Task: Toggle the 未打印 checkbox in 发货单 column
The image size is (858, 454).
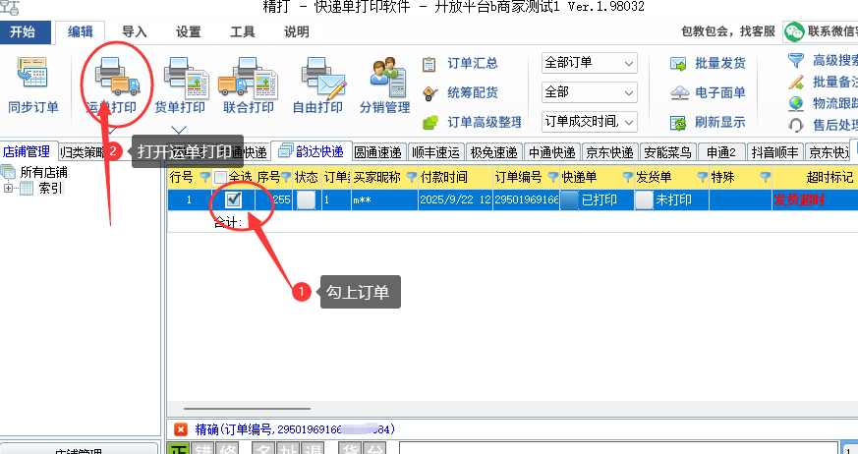Action: (644, 199)
